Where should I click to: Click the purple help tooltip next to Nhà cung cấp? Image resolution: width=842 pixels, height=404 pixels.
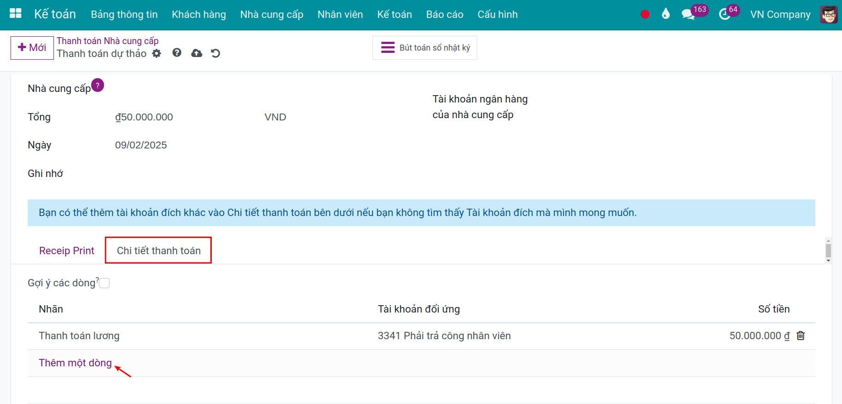pos(98,85)
